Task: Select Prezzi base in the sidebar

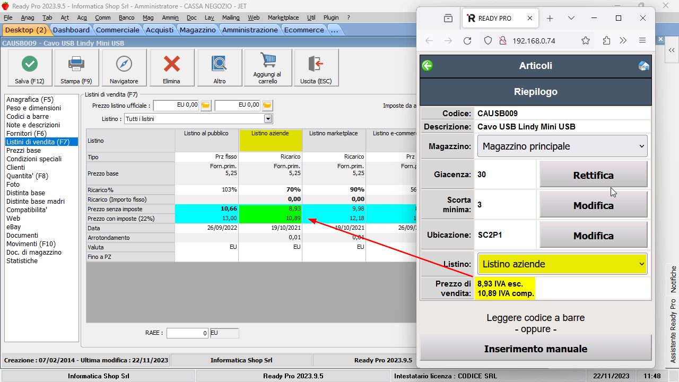Action: point(23,150)
